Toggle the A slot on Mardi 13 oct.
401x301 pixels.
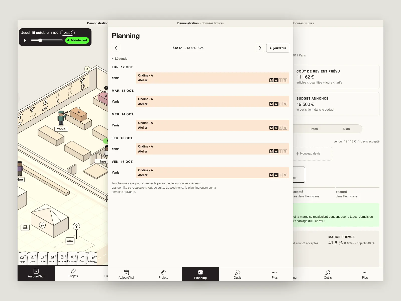click(x=276, y=104)
